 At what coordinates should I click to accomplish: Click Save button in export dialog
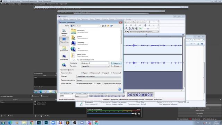[x=117, y=63]
